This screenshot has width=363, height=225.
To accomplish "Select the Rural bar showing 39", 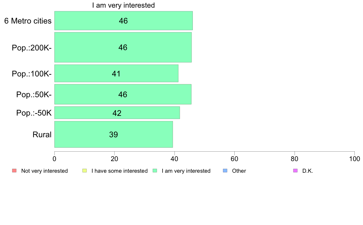I will pyautogui.click(x=113, y=134).
